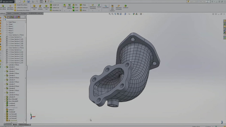
Task: Open Imported Geometry tool
Action: [119, 7]
